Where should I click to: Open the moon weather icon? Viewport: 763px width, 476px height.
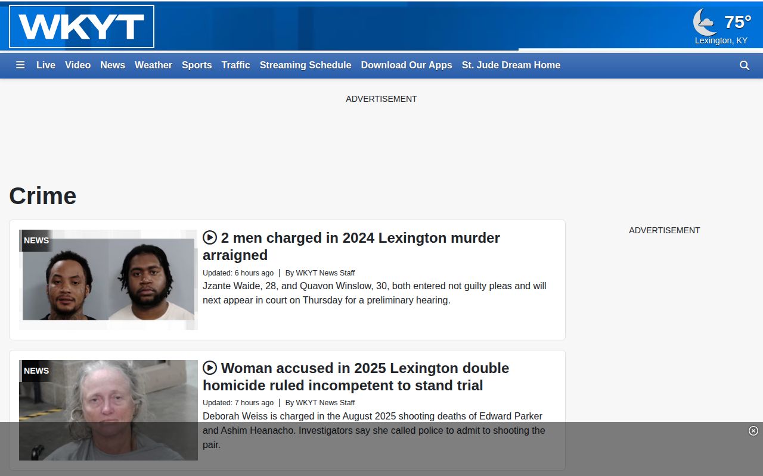click(706, 22)
